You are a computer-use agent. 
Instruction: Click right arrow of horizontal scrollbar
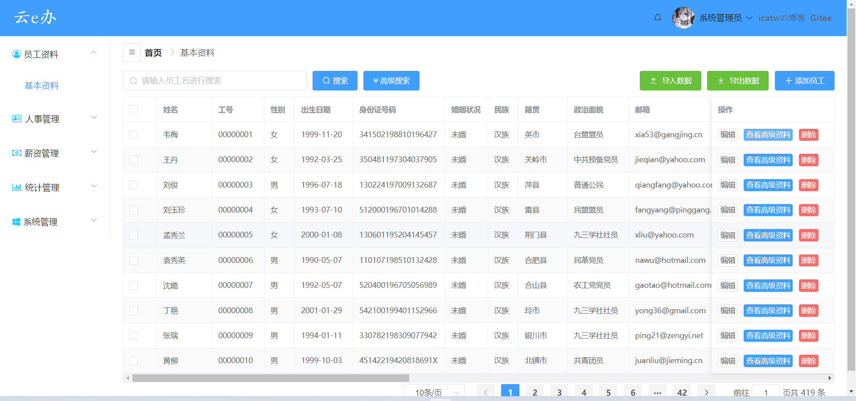[x=830, y=378]
